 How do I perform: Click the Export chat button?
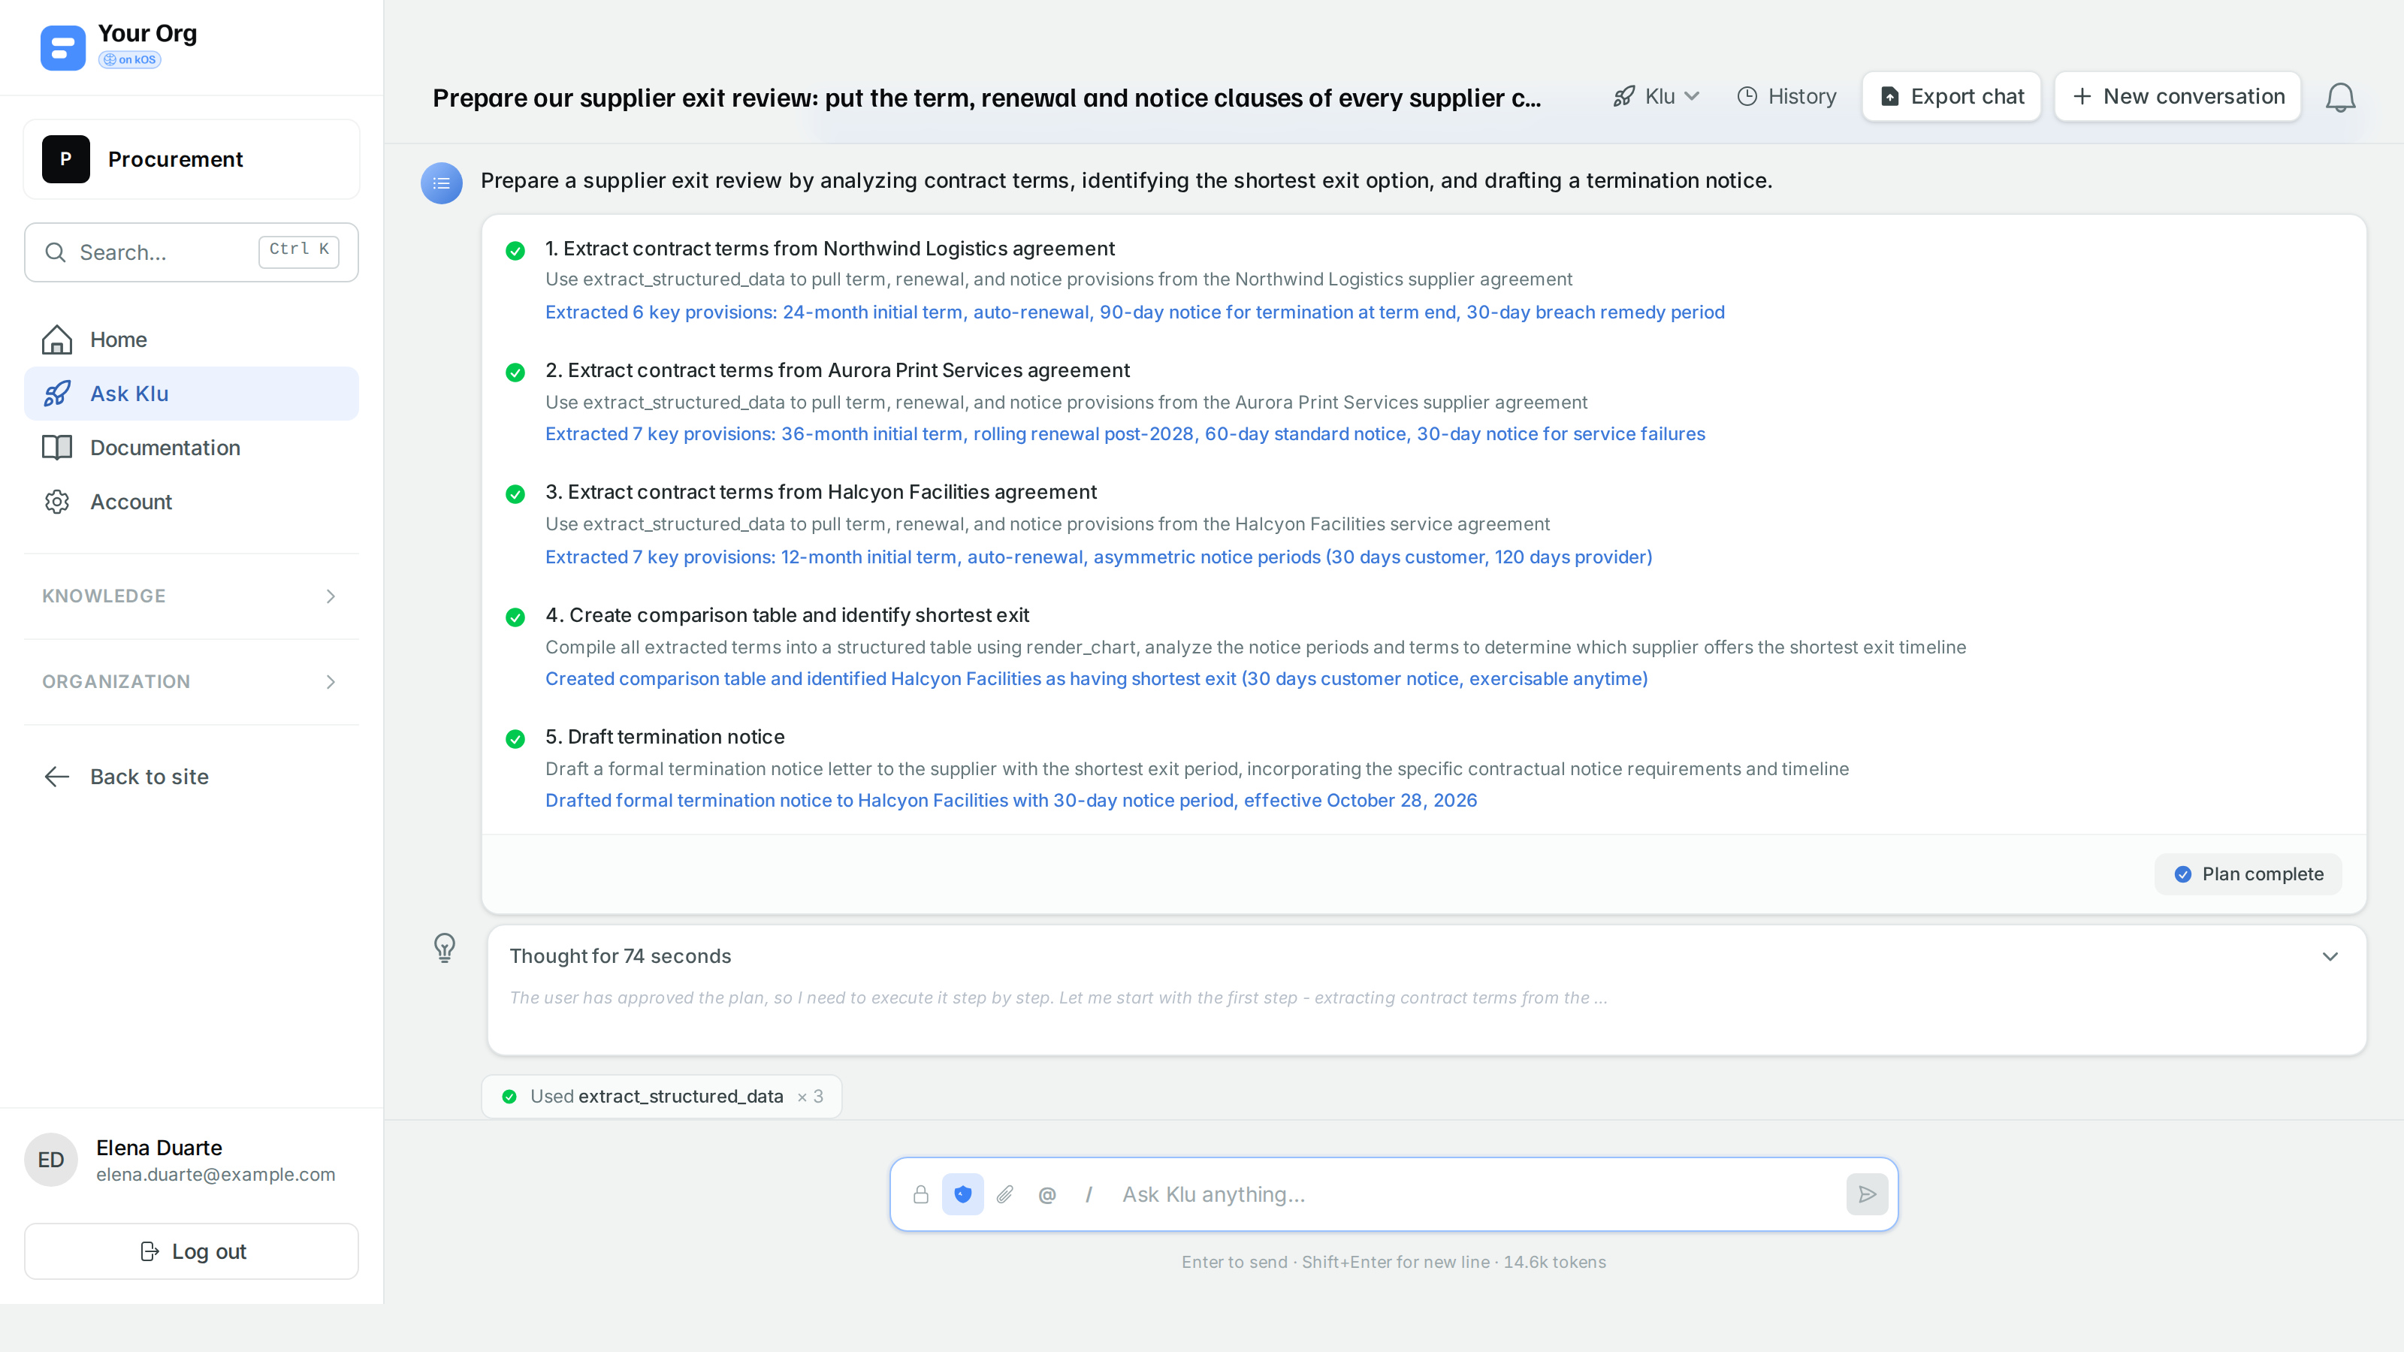click(1952, 96)
